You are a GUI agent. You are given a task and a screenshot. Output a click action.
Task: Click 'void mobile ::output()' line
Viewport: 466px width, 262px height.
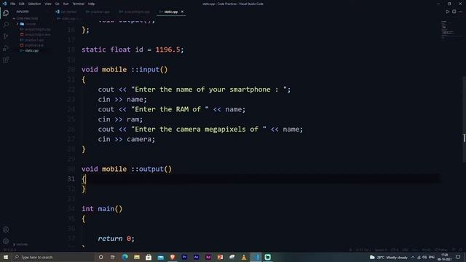coord(127,169)
